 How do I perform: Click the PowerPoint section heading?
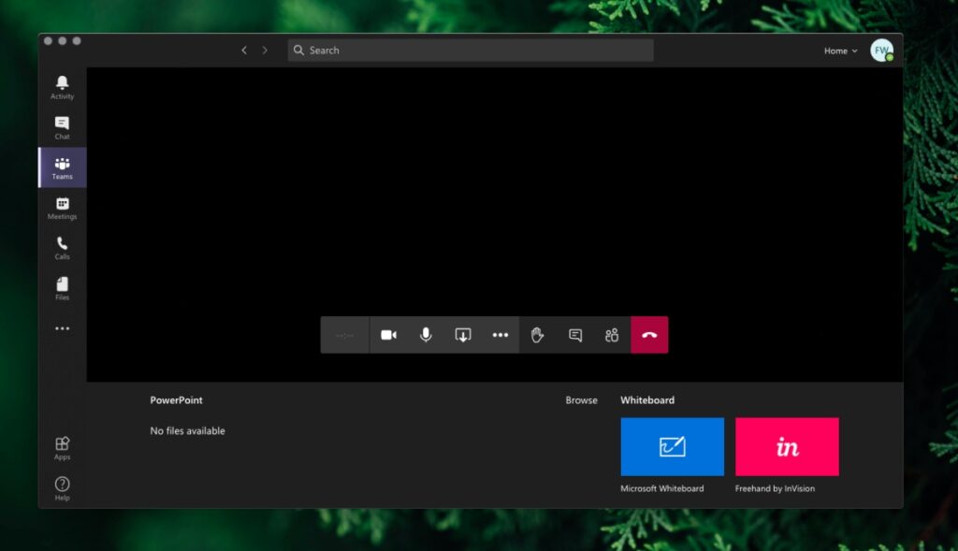[176, 400]
